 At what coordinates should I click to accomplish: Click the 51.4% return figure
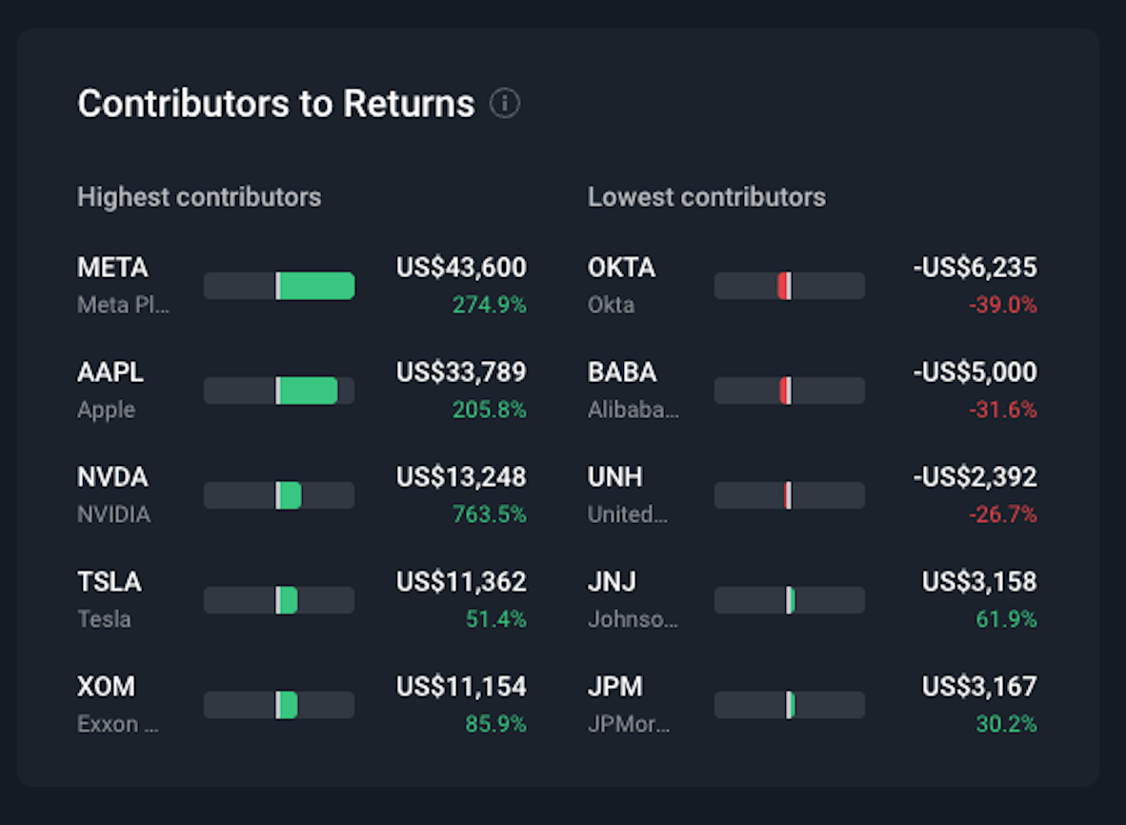click(495, 619)
